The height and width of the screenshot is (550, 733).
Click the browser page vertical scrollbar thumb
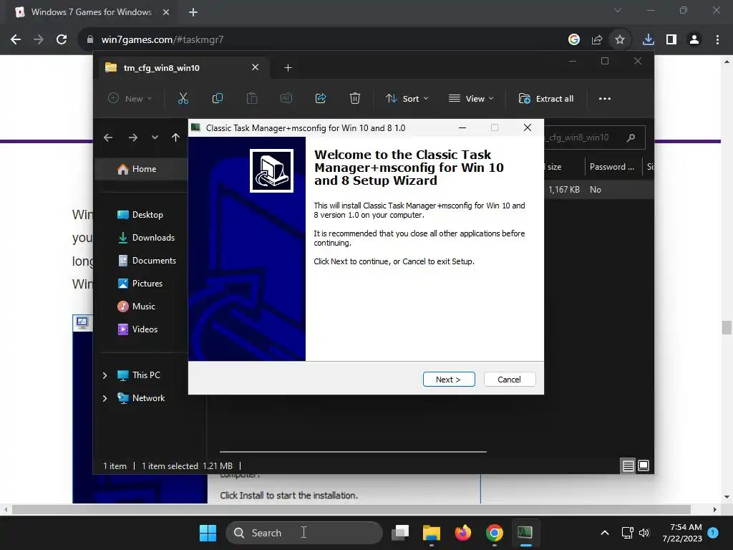[727, 327]
